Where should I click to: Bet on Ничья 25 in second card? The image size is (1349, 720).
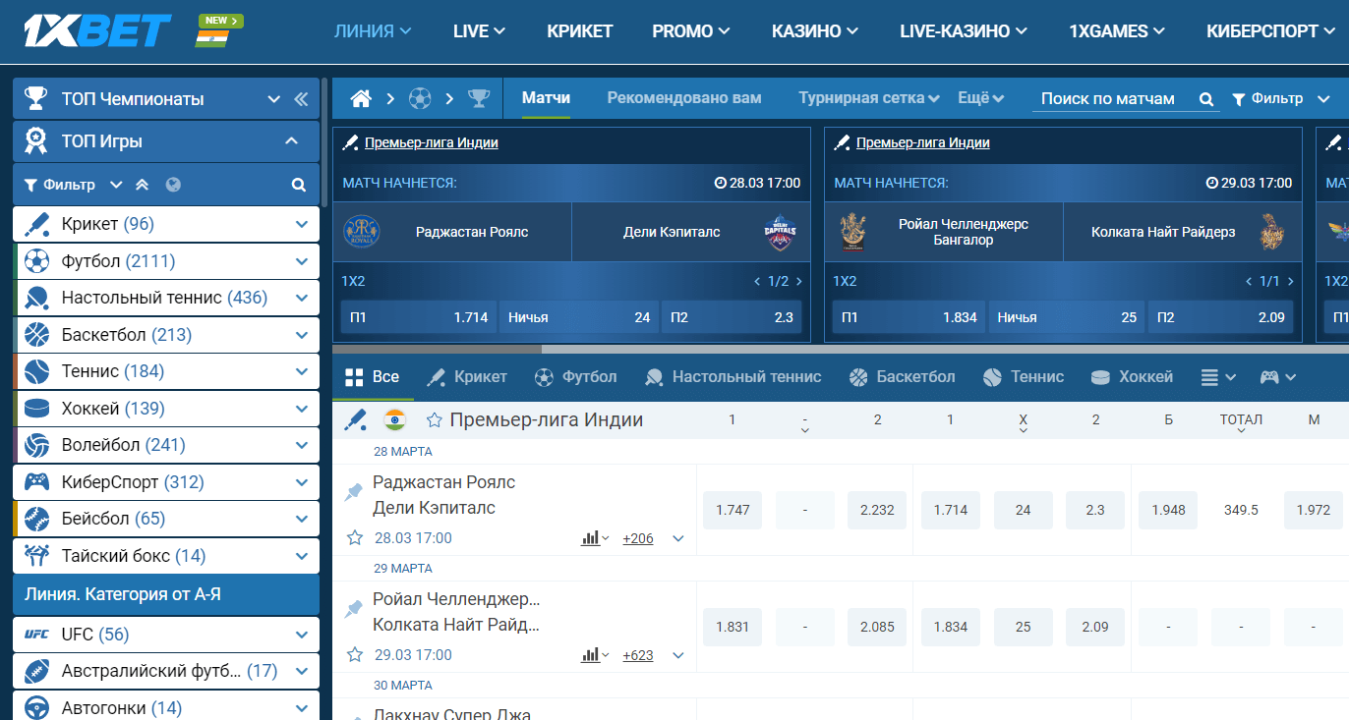[x=1067, y=317]
